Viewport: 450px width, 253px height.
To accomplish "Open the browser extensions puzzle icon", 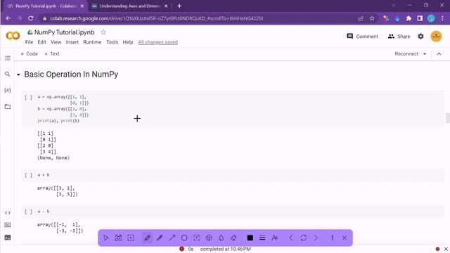I will coord(409,18).
